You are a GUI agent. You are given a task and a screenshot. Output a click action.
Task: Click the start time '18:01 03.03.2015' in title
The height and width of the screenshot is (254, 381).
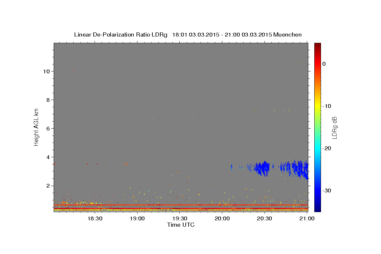[196, 35]
